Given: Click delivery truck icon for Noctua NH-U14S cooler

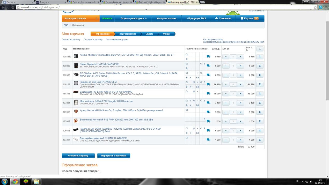Looking at the screenshot, I should tap(208, 112).
